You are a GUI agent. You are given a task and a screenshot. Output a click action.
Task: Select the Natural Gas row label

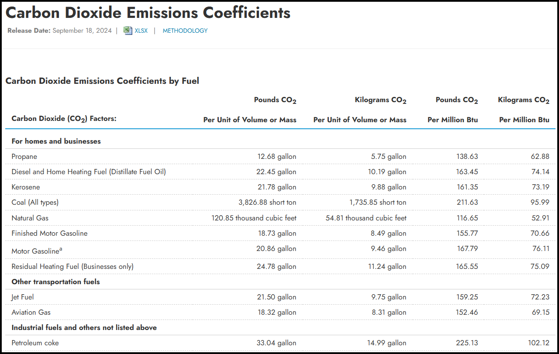[30, 218]
